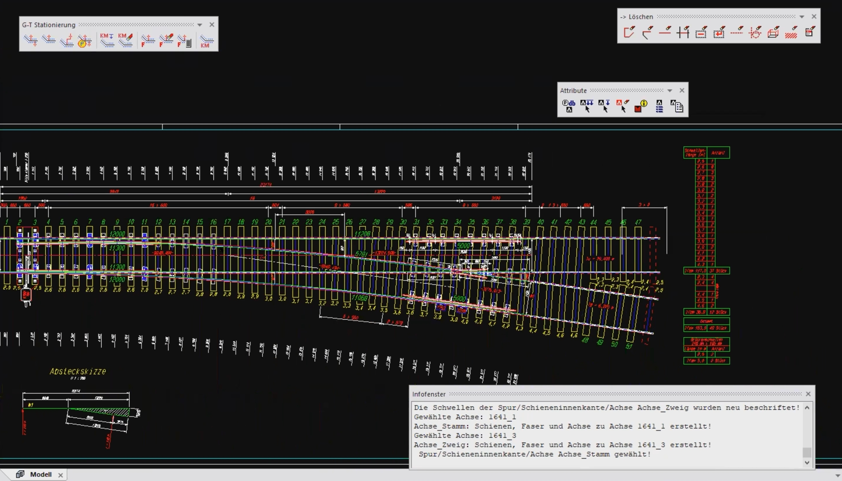Click the attribute list icon
Viewport: 842px width, 481px height.
pyautogui.click(x=659, y=106)
